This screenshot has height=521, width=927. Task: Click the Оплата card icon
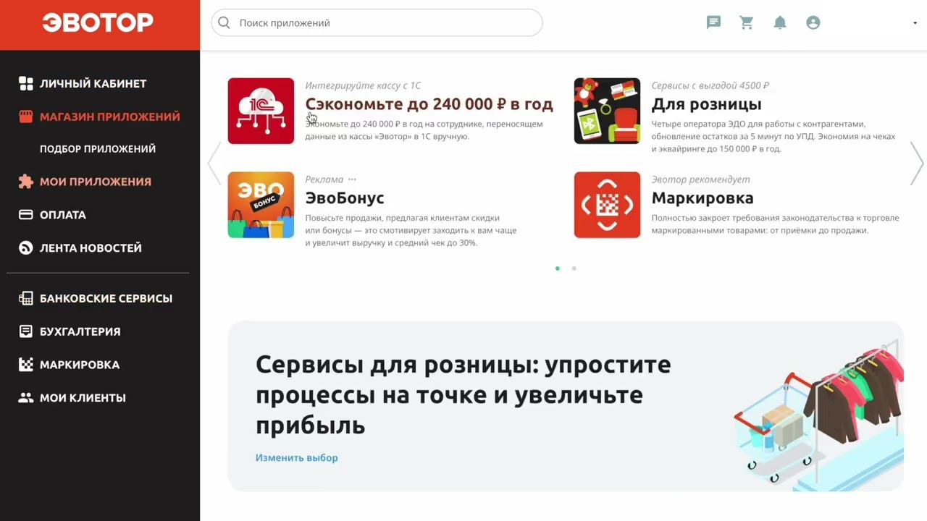pyautogui.click(x=26, y=215)
